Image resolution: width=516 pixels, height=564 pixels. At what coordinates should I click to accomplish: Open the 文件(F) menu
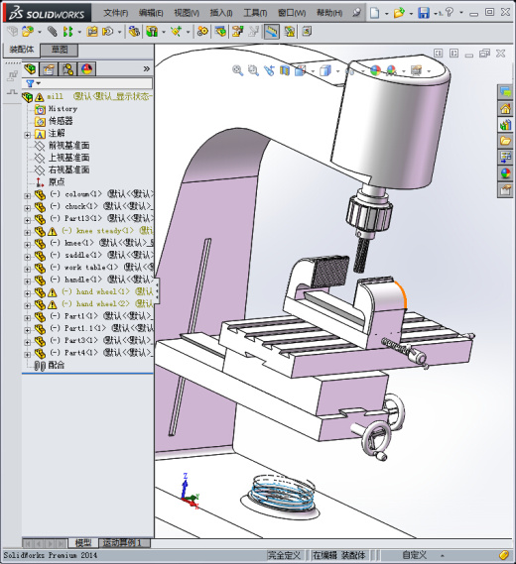tap(116, 13)
